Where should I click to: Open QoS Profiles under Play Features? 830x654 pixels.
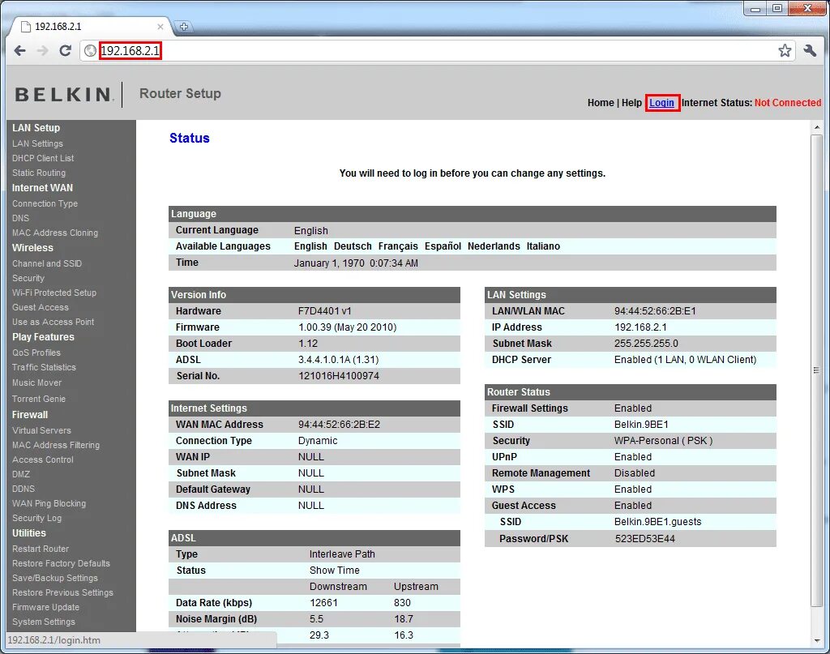pos(36,353)
